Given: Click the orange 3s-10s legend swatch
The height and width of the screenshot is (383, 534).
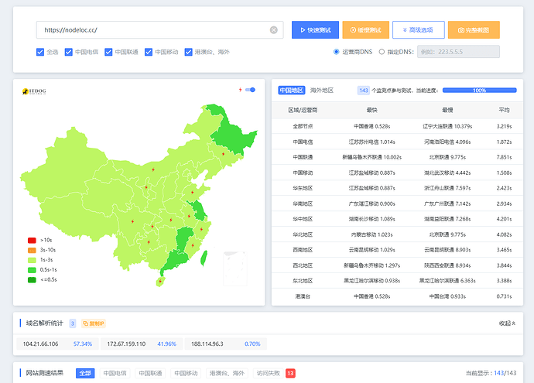Looking at the screenshot, I should pos(32,250).
